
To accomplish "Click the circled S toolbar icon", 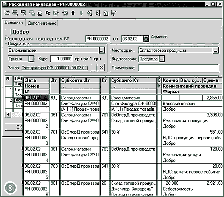I will 56,13.
